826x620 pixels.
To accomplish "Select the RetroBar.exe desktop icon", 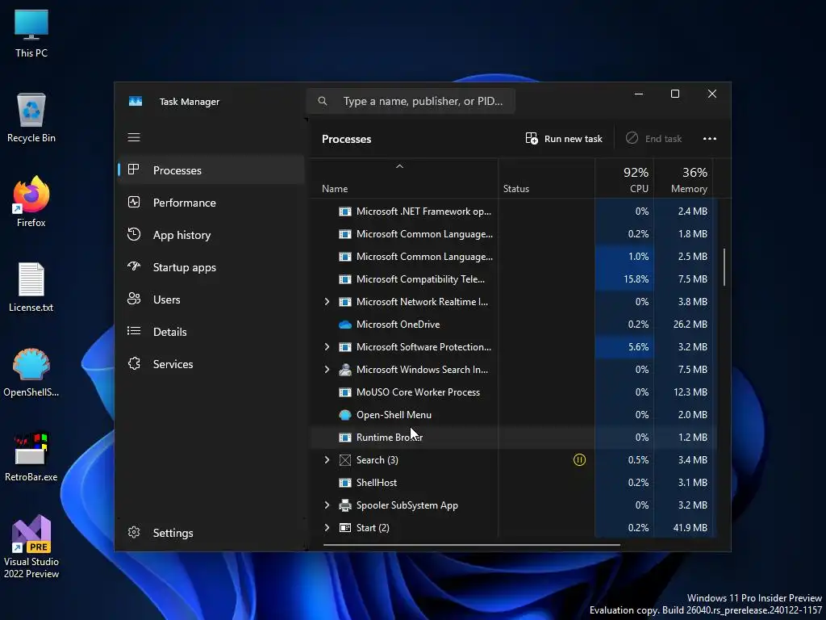I will click(31, 457).
